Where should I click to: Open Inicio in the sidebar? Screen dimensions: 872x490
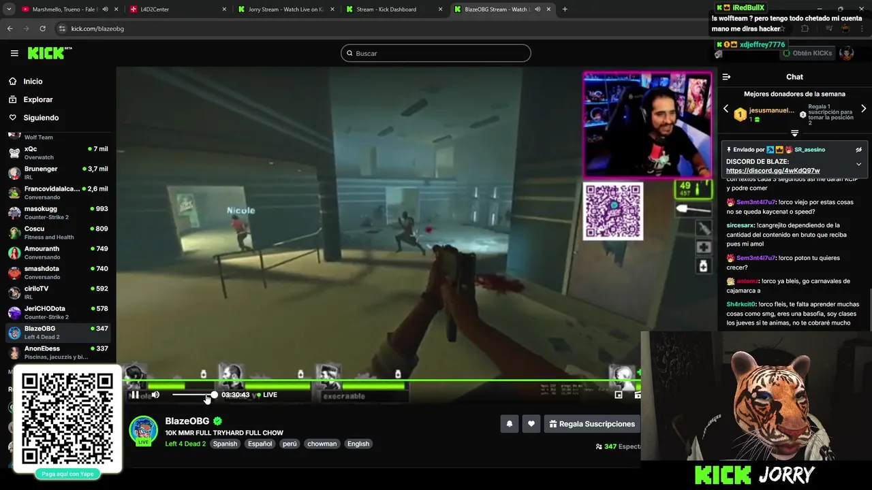pyautogui.click(x=33, y=81)
